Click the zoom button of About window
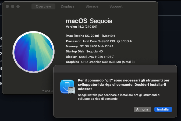 point(18,6)
